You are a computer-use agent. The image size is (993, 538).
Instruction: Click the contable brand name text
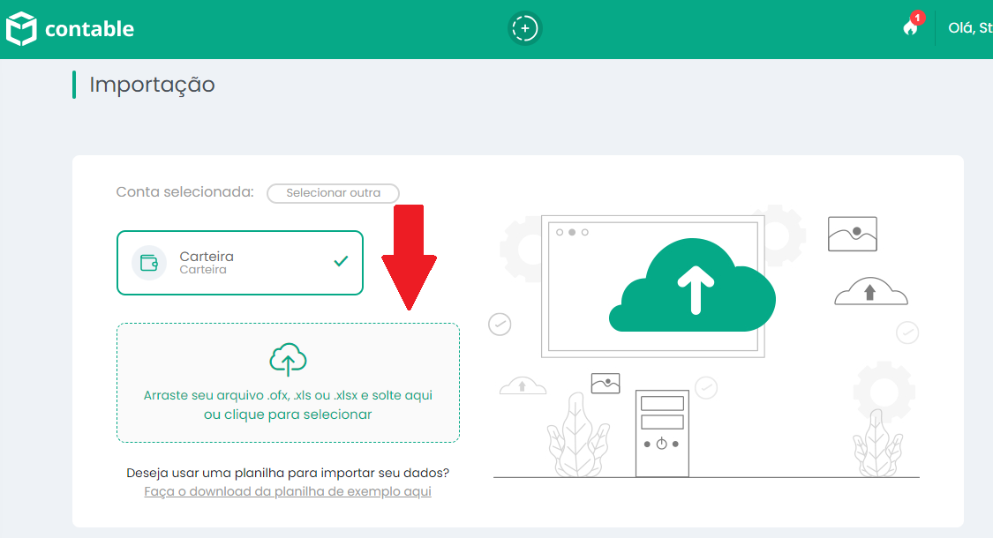click(89, 29)
